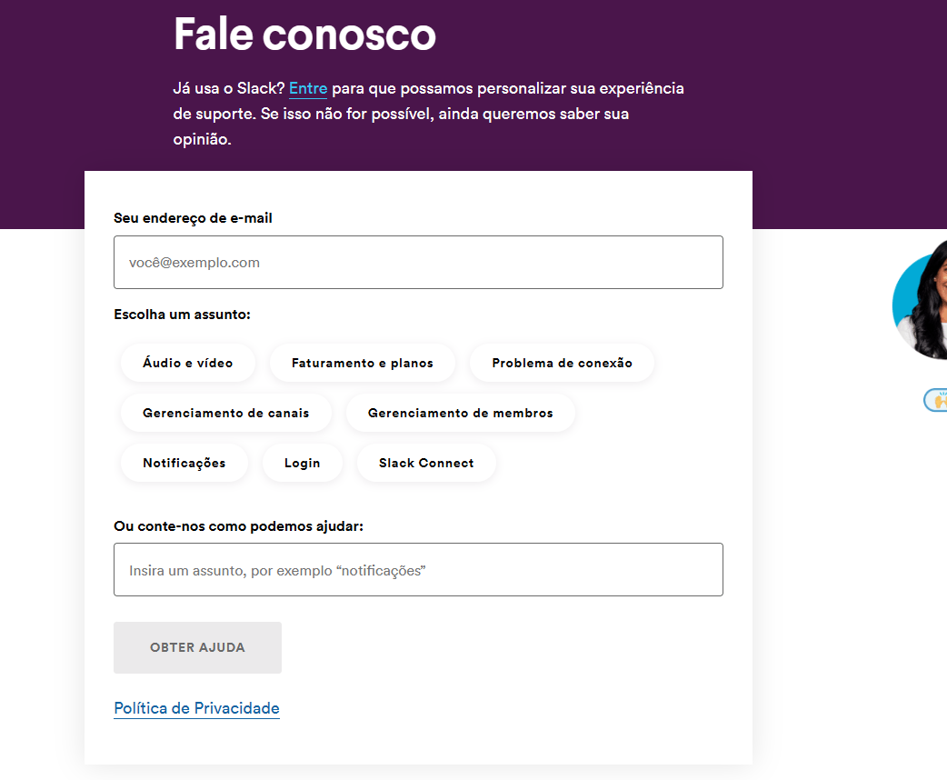Choose the Faturamento e planos topic

pos(363,363)
